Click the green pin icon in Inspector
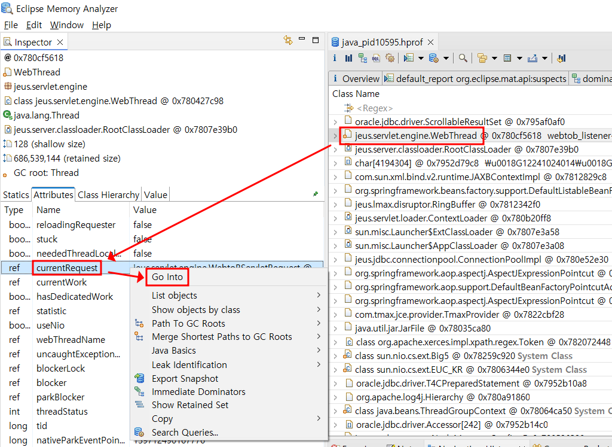Image resolution: width=612 pixels, height=447 pixels. [x=316, y=194]
